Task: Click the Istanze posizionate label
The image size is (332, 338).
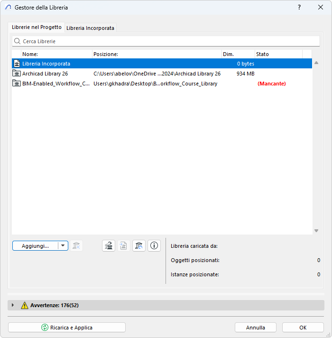Action: point(195,274)
